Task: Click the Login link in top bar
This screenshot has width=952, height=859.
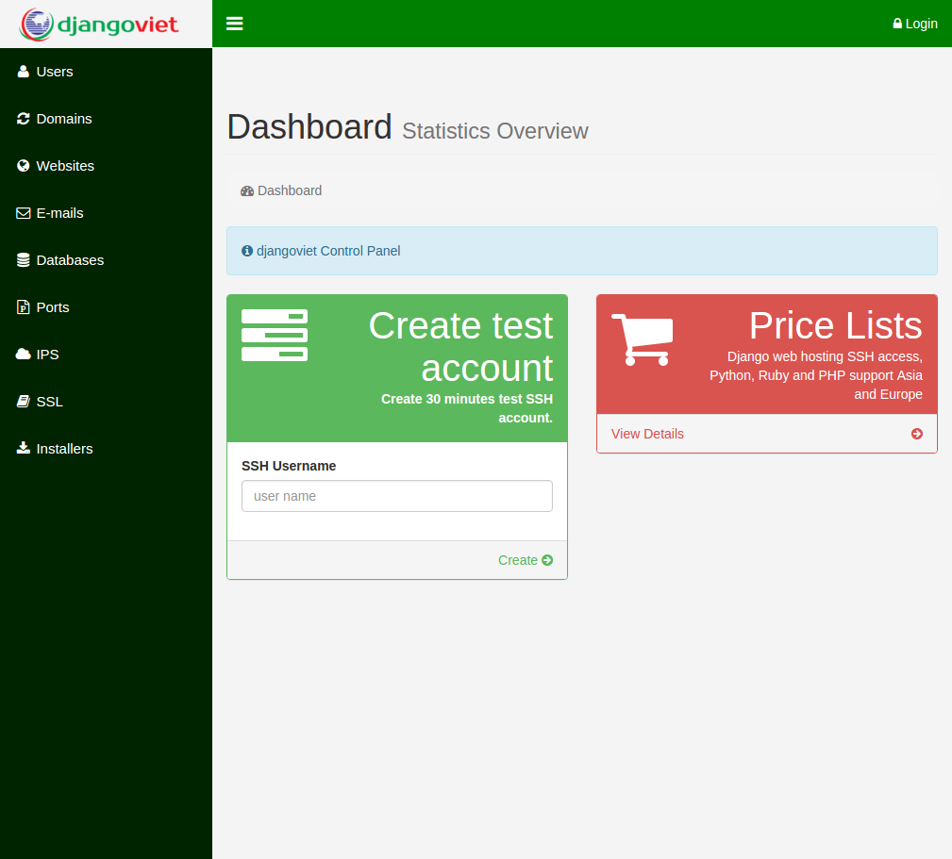Action: tap(915, 24)
